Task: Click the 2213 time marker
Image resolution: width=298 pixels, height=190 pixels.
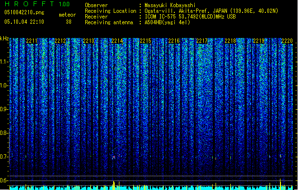Action: 89,41
